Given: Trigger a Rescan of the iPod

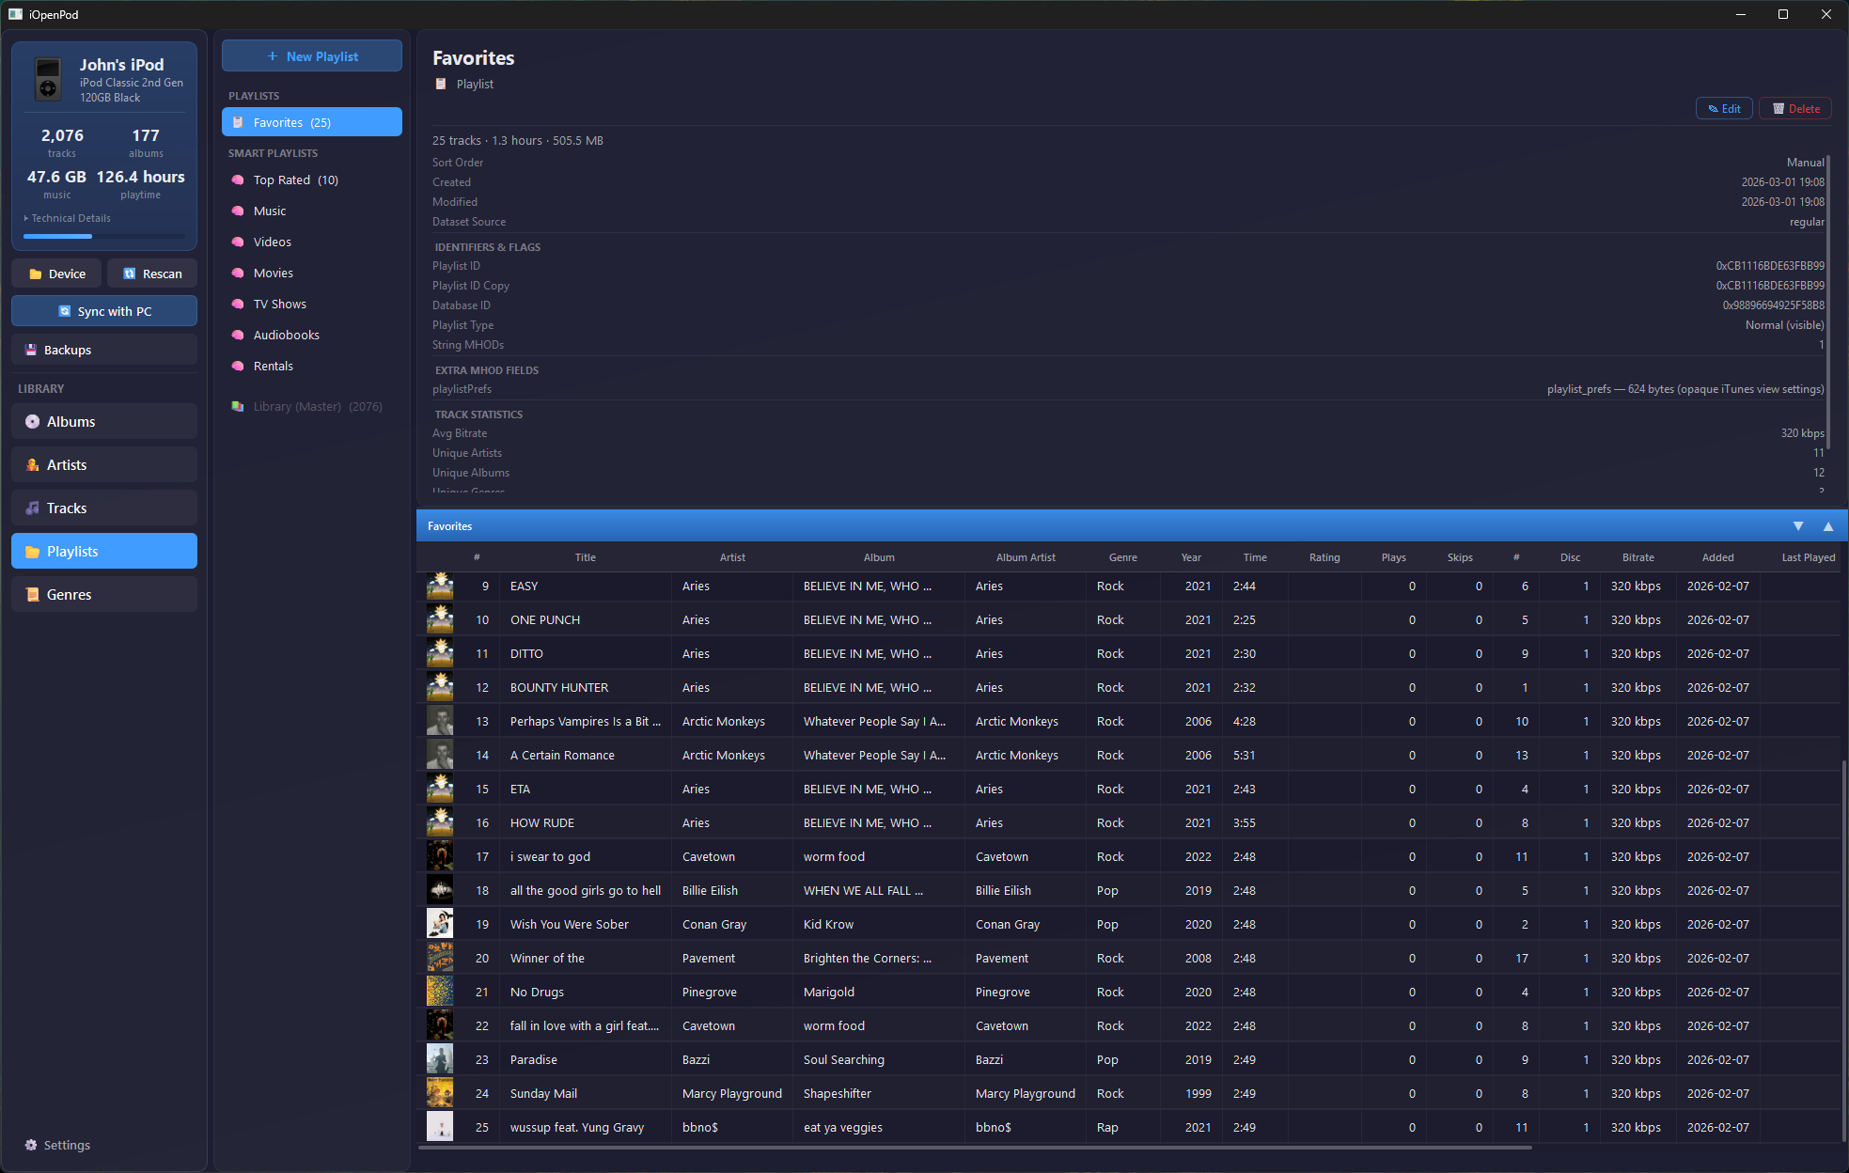Looking at the screenshot, I should click(151, 273).
